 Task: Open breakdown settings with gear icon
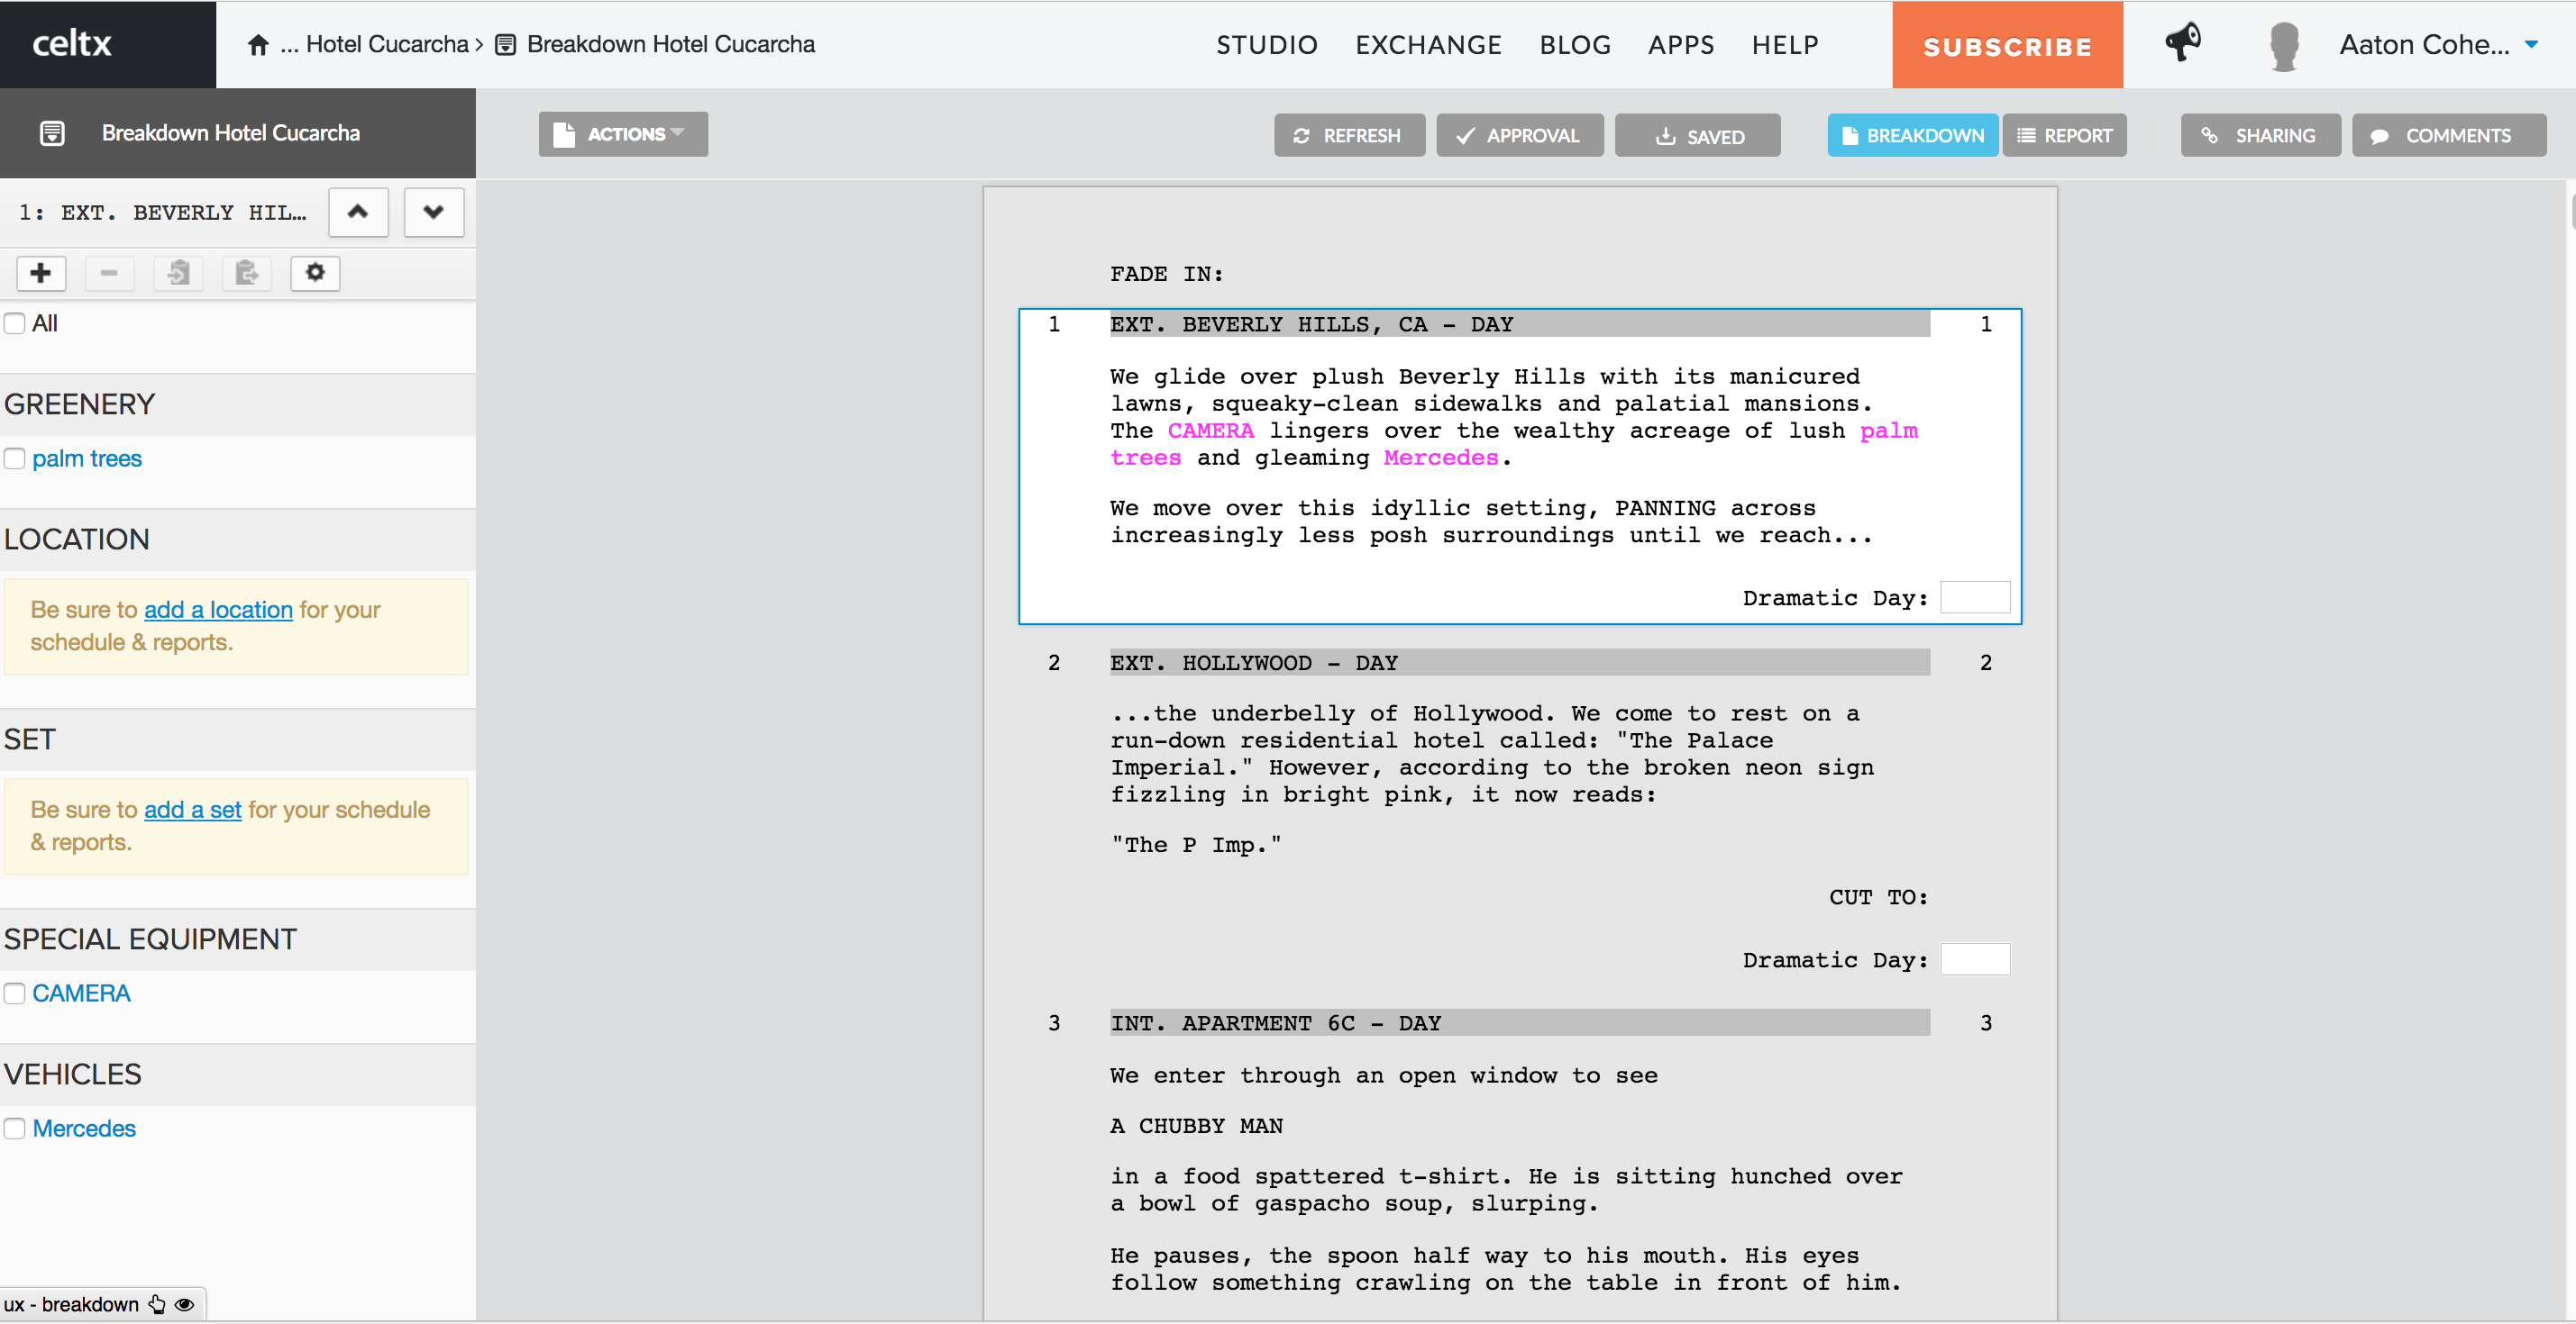pyautogui.click(x=315, y=273)
